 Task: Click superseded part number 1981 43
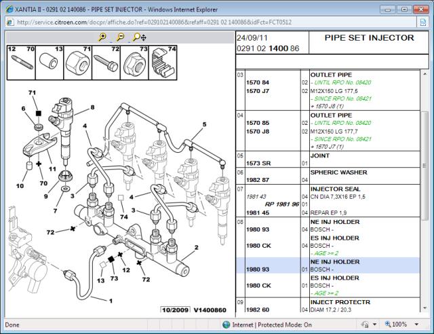point(256,196)
